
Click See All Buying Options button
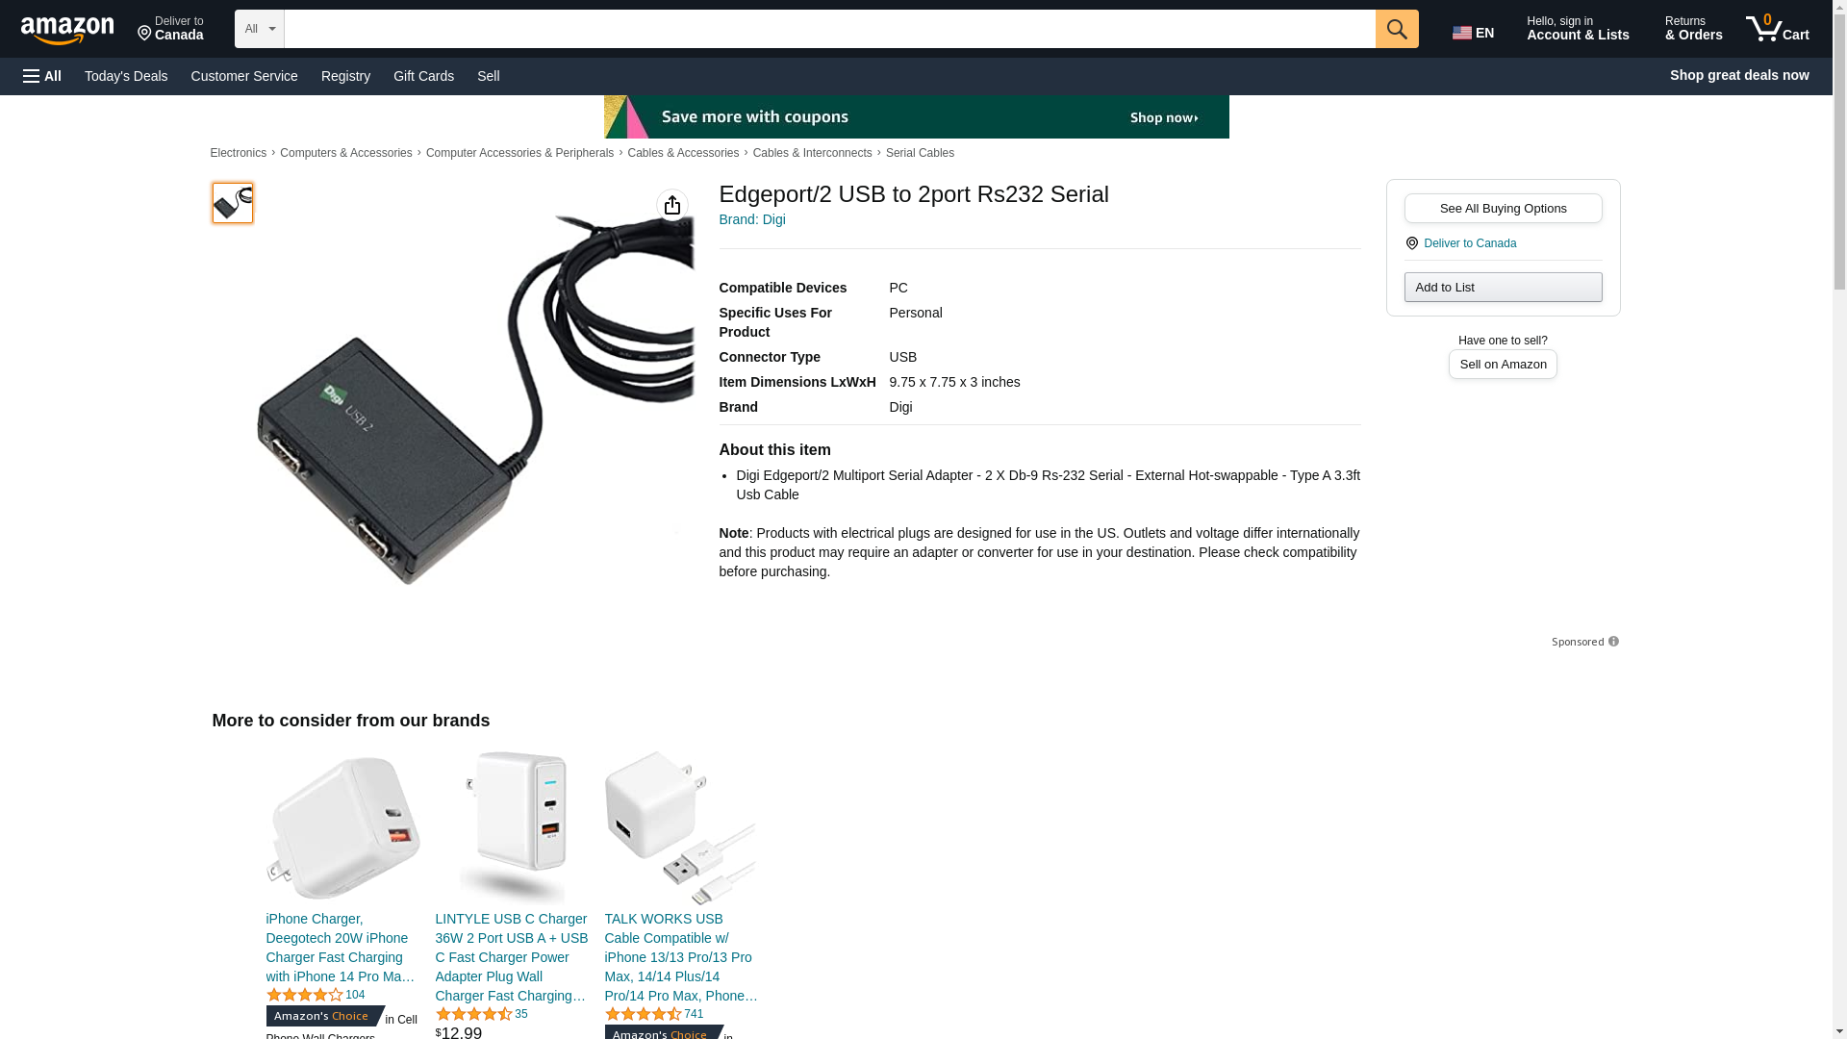pyautogui.click(x=1503, y=209)
